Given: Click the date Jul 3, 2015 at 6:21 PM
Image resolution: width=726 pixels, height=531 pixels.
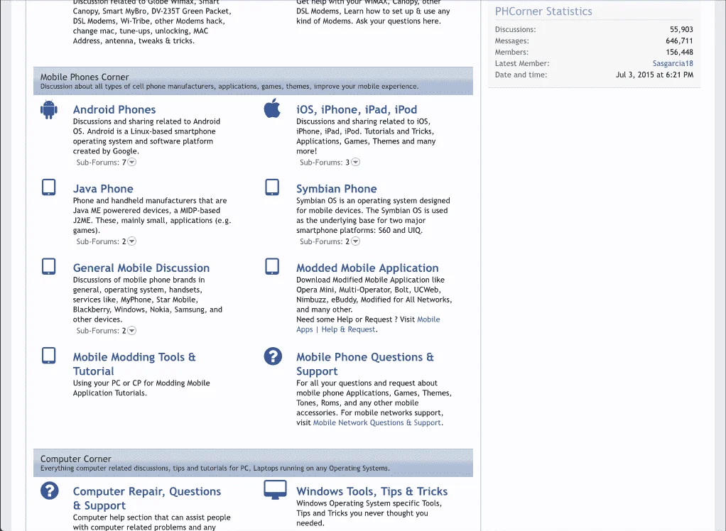Looking at the screenshot, I should (654, 75).
